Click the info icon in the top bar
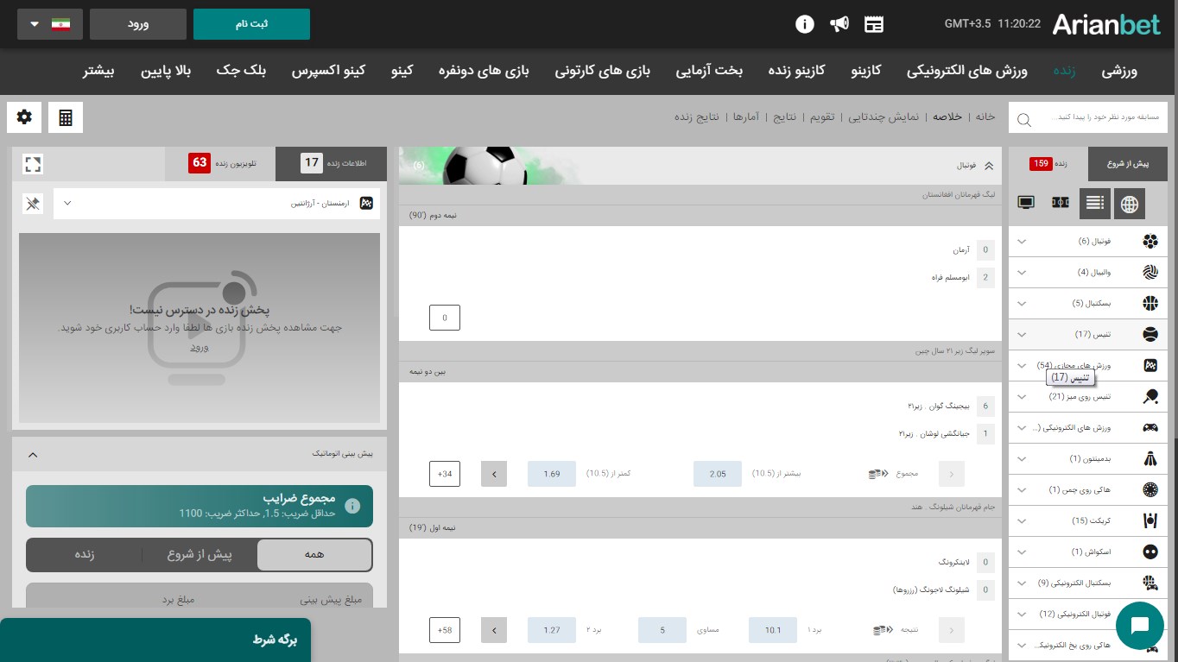Screen dimensions: 1178x662 (804, 24)
